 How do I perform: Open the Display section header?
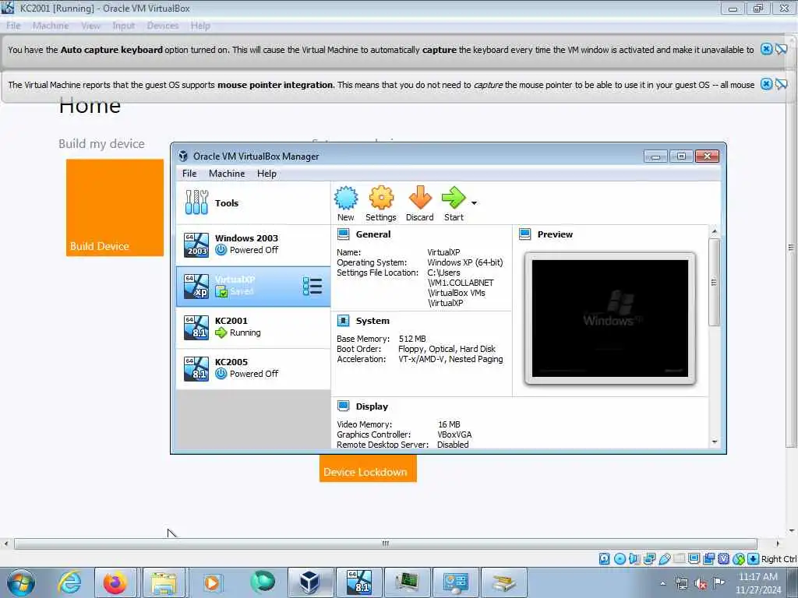point(372,406)
